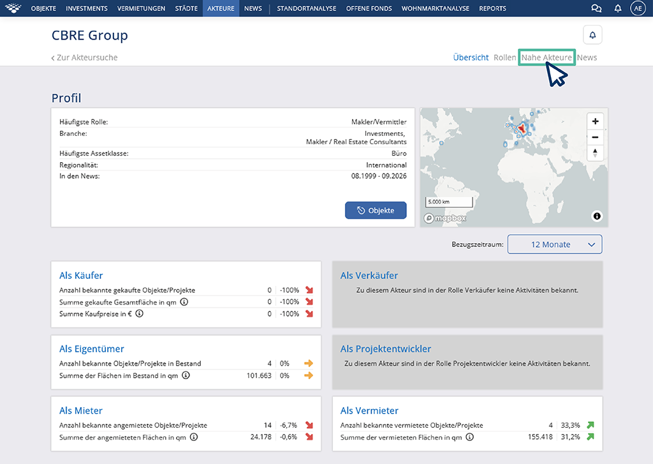This screenshot has height=464, width=653.
Task: Click red trend arrow for gekaufte Gesamtfläche
Action: click(x=309, y=301)
